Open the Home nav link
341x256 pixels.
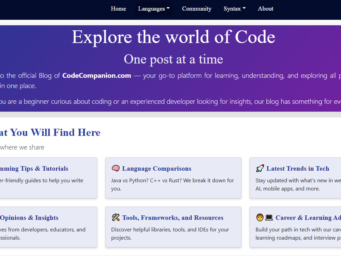pos(118,9)
